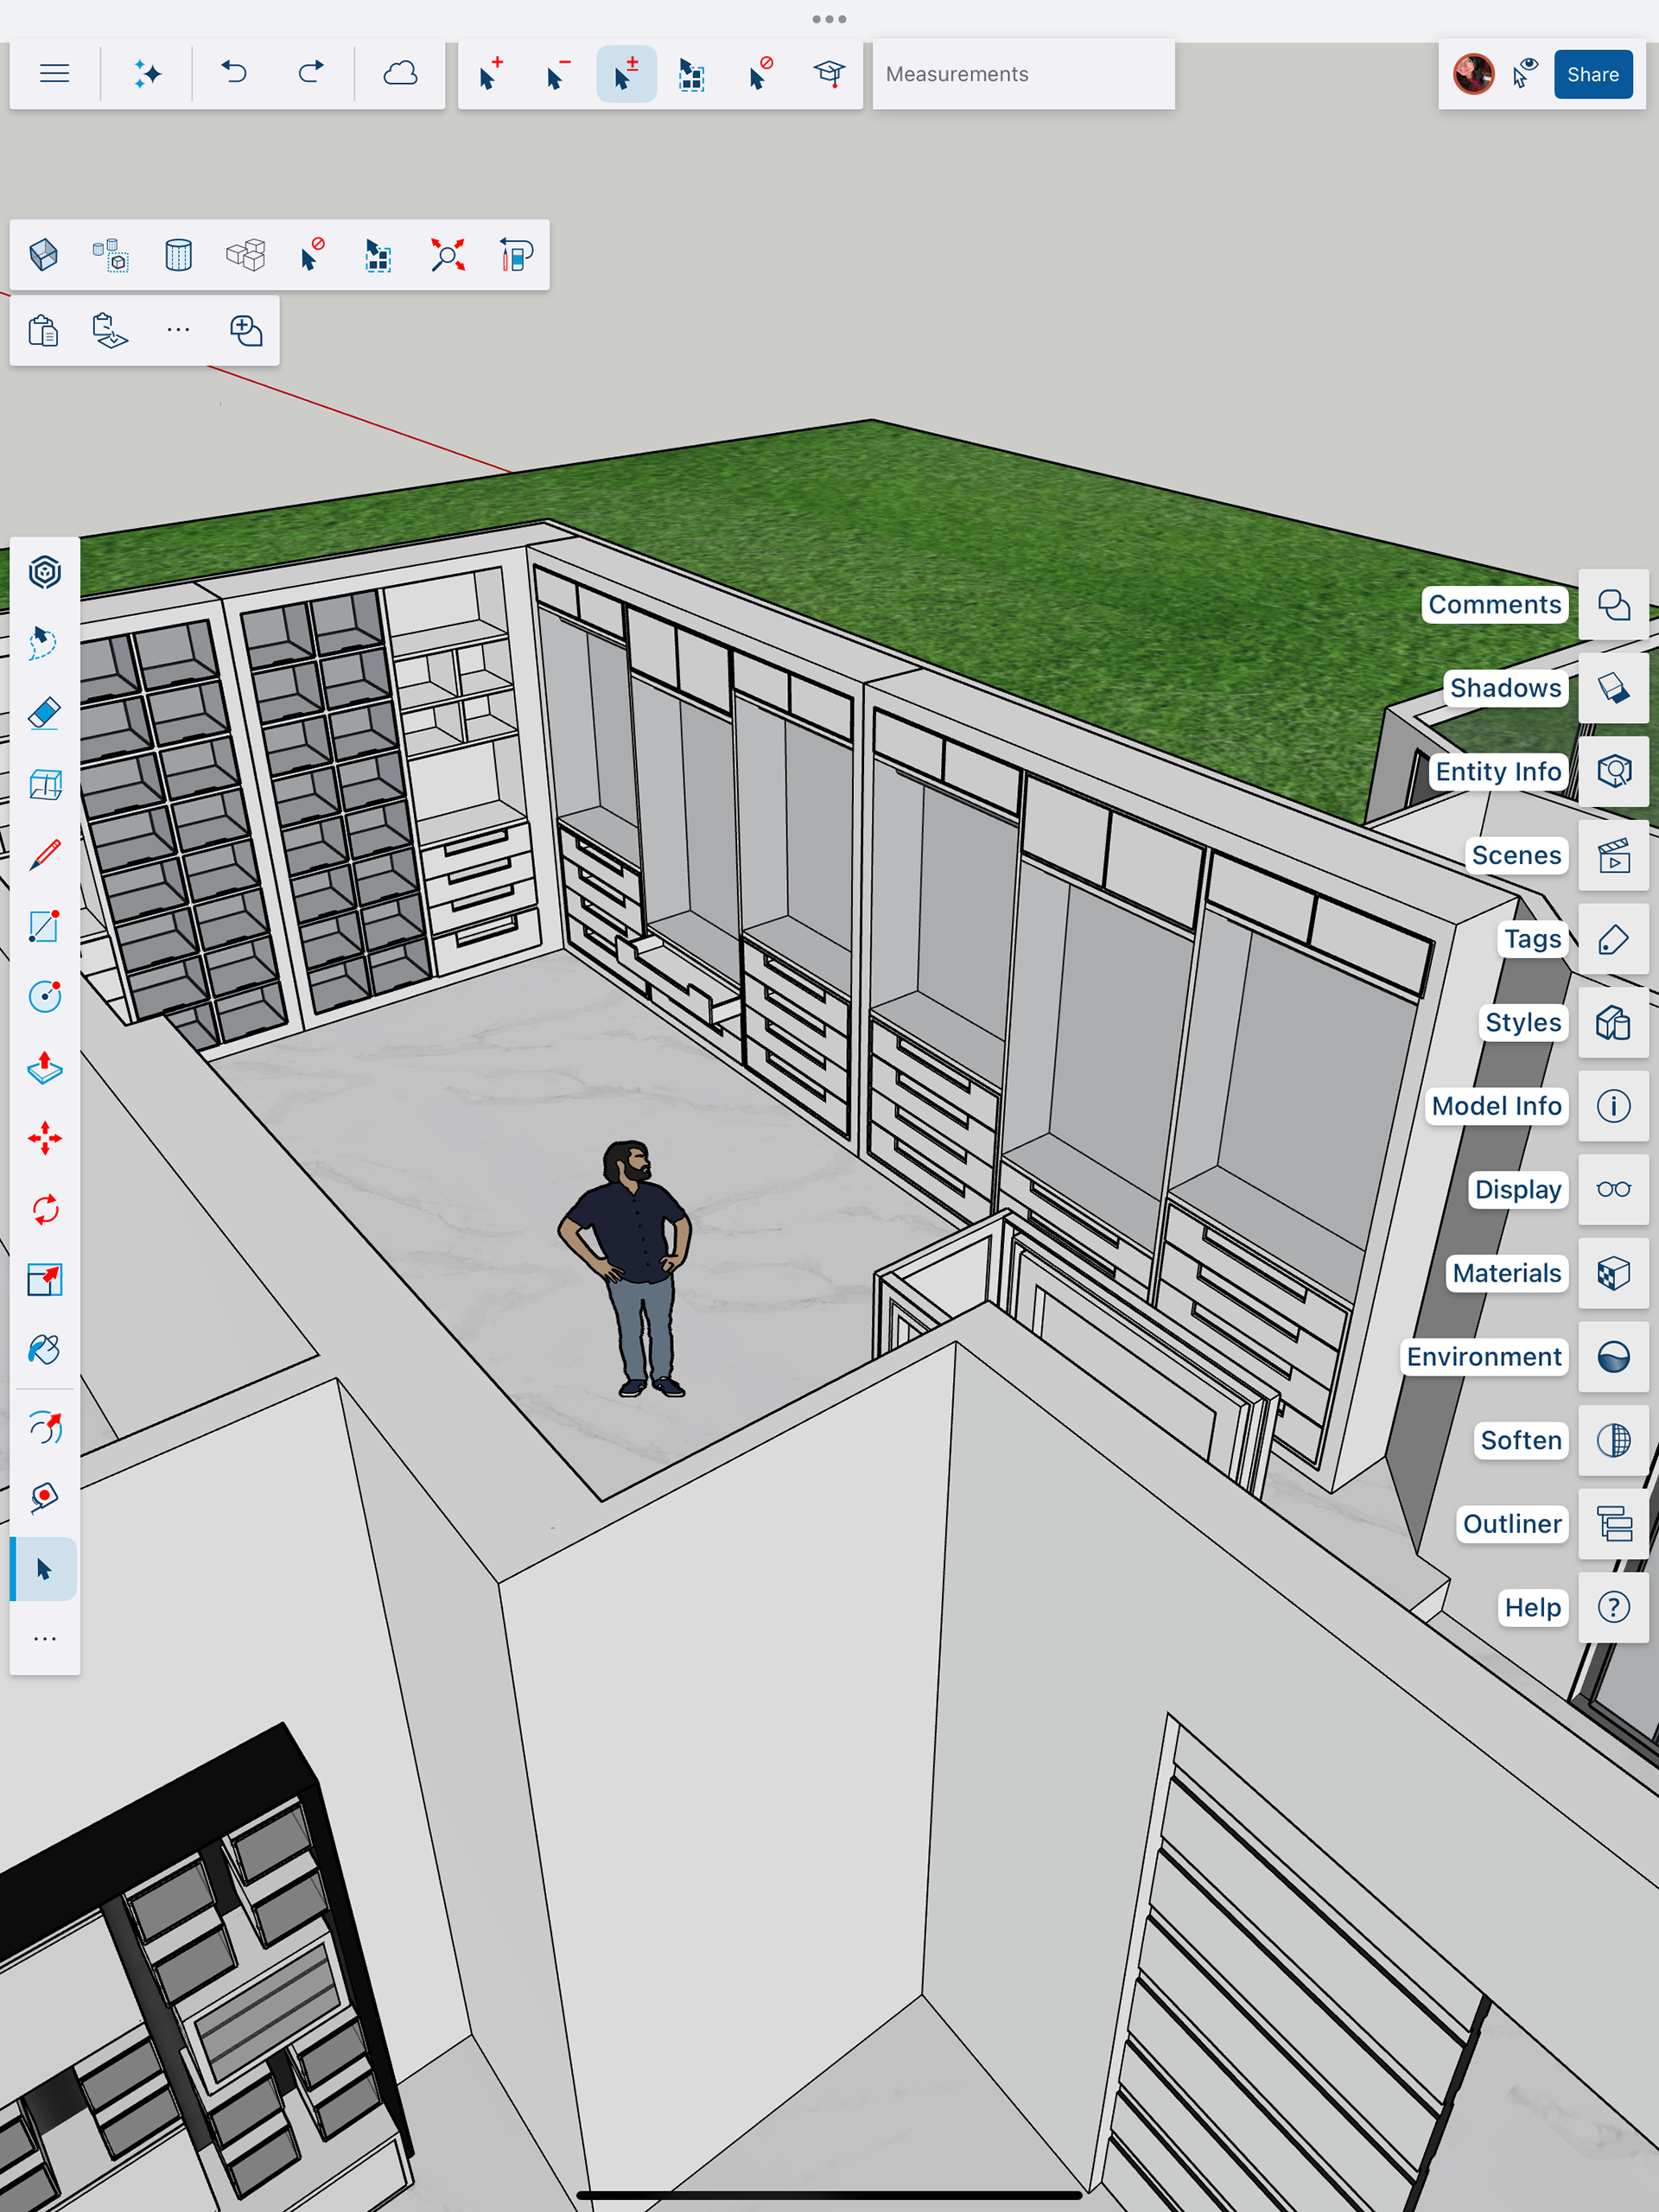Toggle the follow-viewer eye cursor icon
Image resolution: width=1659 pixels, height=2212 pixels.
pyautogui.click(x=1524, y=74)
